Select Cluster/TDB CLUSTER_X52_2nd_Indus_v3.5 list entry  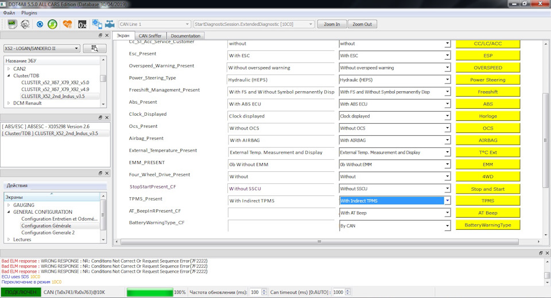pyautogui.click(x=51, y=134)
